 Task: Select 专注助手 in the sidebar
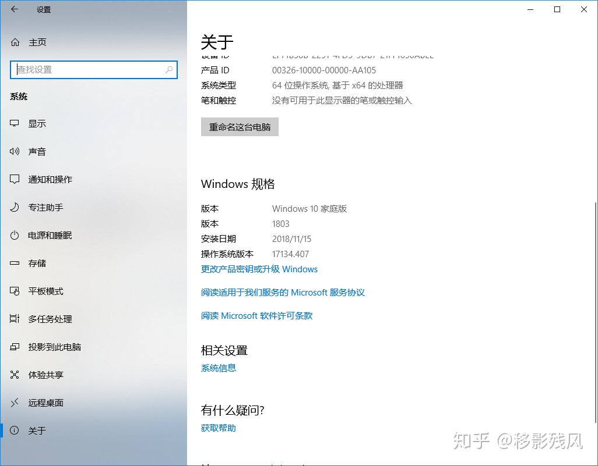[46, 208]
